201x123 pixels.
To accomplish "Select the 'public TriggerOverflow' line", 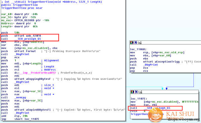I will point(19,5).
